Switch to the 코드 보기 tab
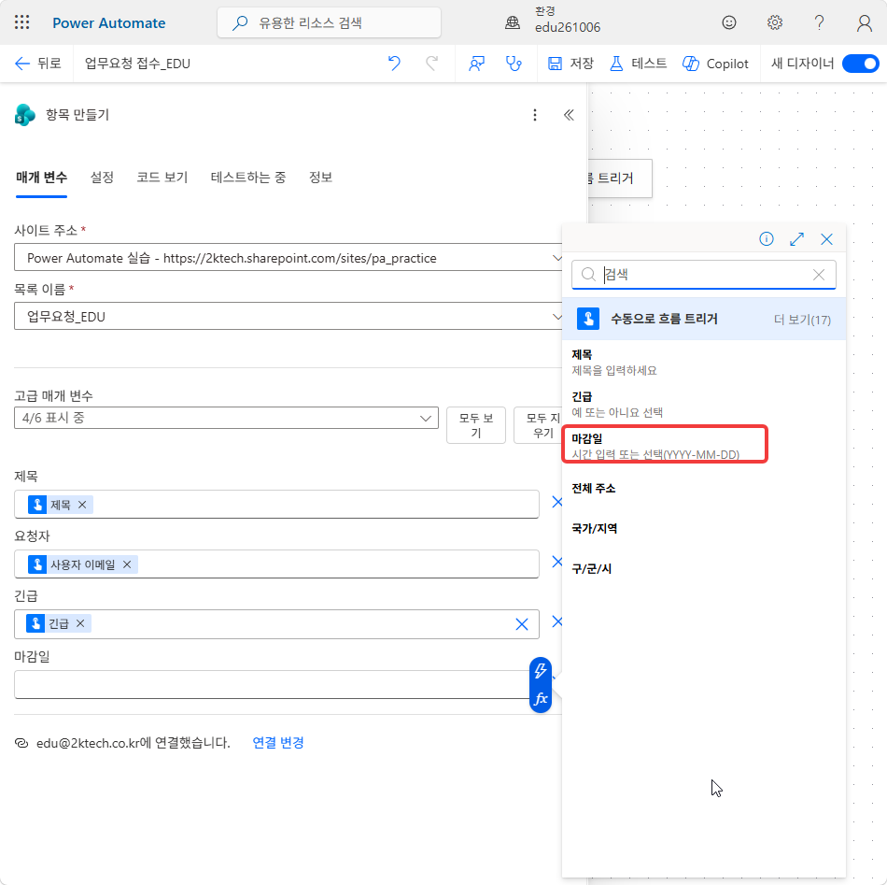The height and width of the screenshot is (885, 887). pos(162,178)
